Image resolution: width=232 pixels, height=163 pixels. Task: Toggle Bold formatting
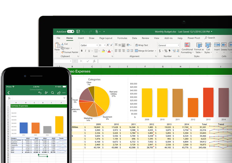(82, 51)
